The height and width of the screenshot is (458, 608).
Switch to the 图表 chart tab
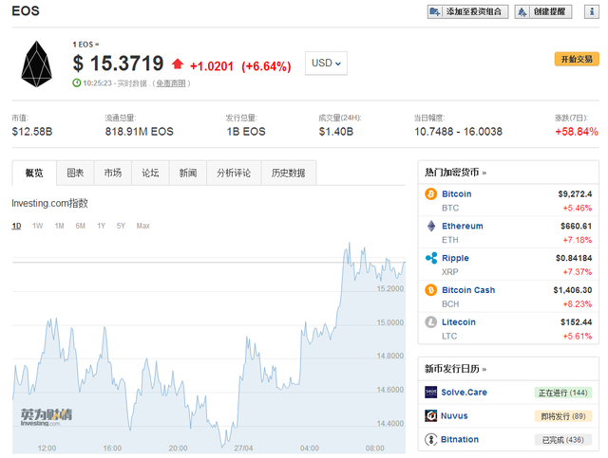[x=75, y=174]
